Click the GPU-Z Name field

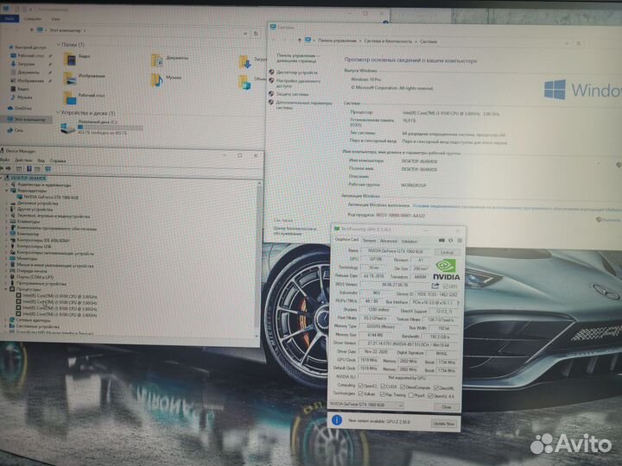[396, 251]
